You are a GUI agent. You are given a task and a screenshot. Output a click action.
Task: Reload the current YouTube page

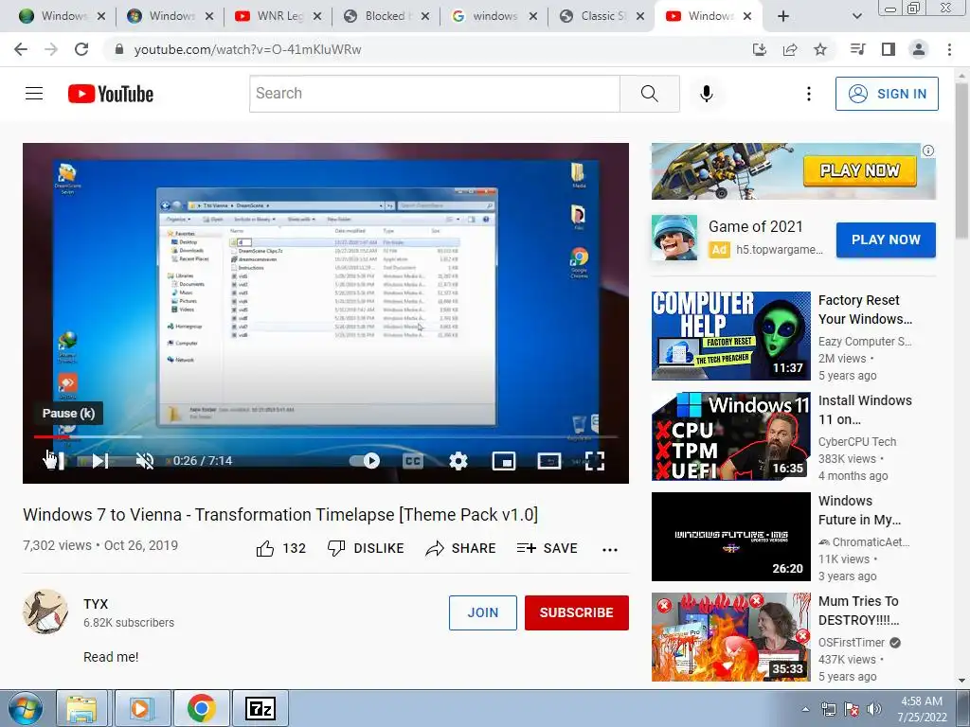point(81,49)
